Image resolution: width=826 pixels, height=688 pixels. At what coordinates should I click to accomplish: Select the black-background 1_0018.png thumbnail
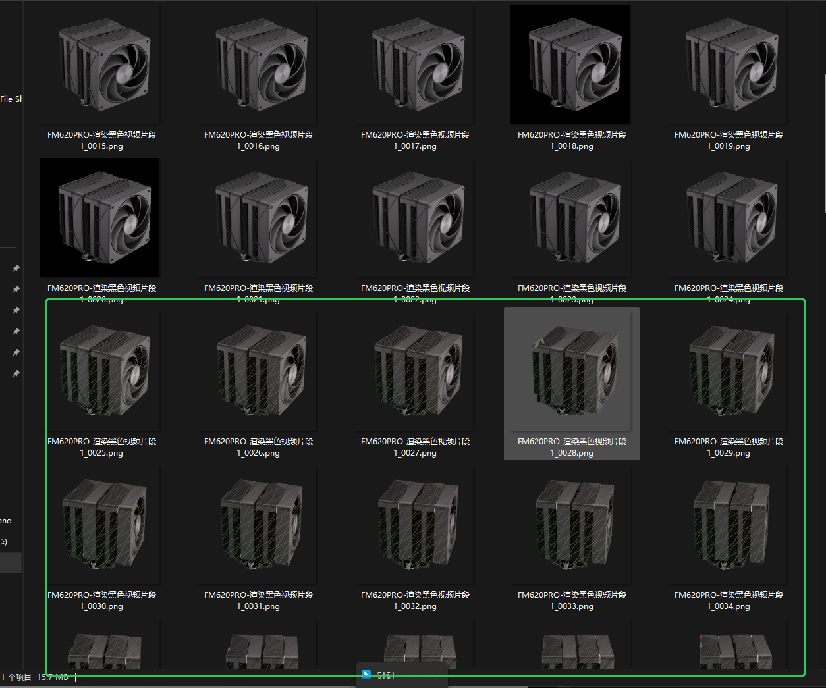570,64
